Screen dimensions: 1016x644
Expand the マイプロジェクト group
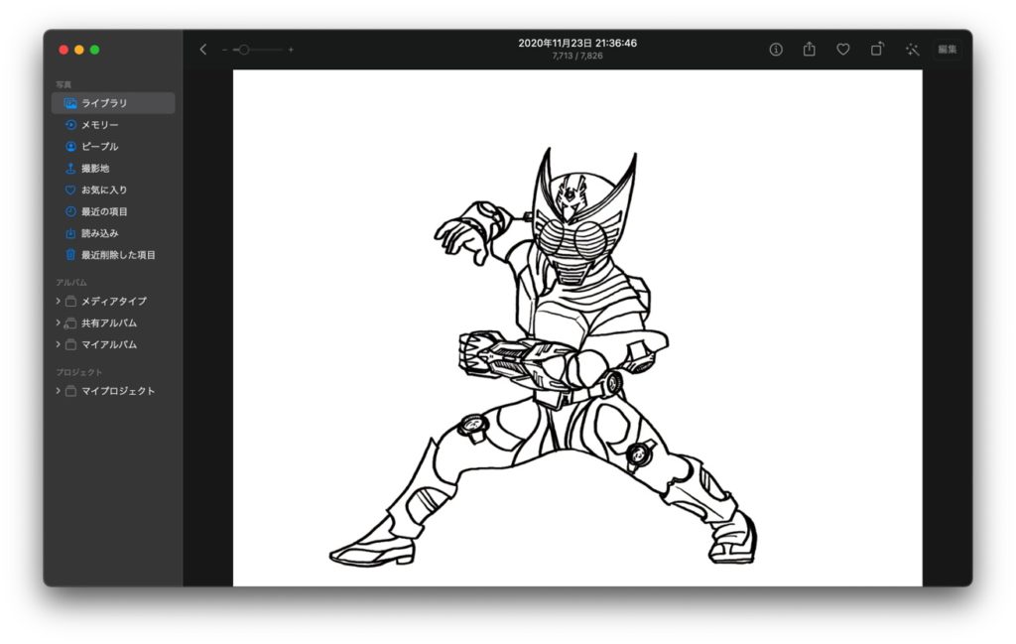[x=58, y=391]
